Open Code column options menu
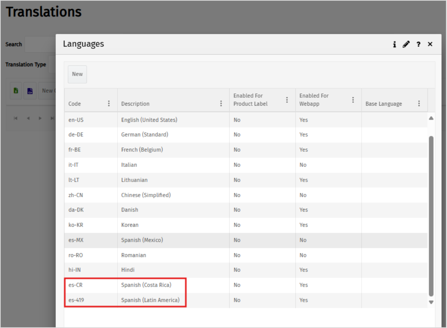This screenshot has width=447, height=328. [x=109, y=103]
